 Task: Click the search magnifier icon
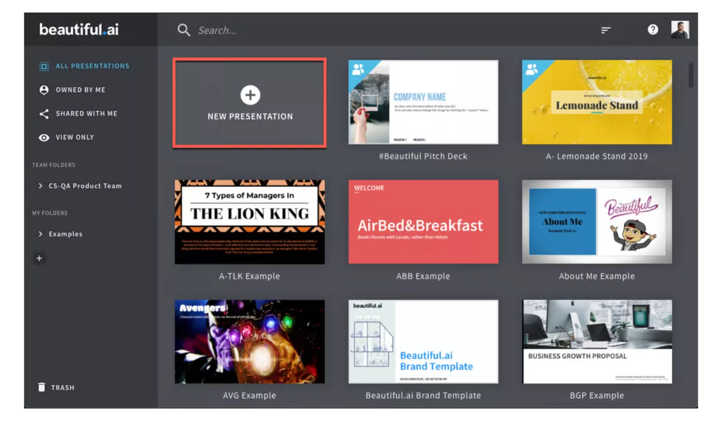point(184,30)
